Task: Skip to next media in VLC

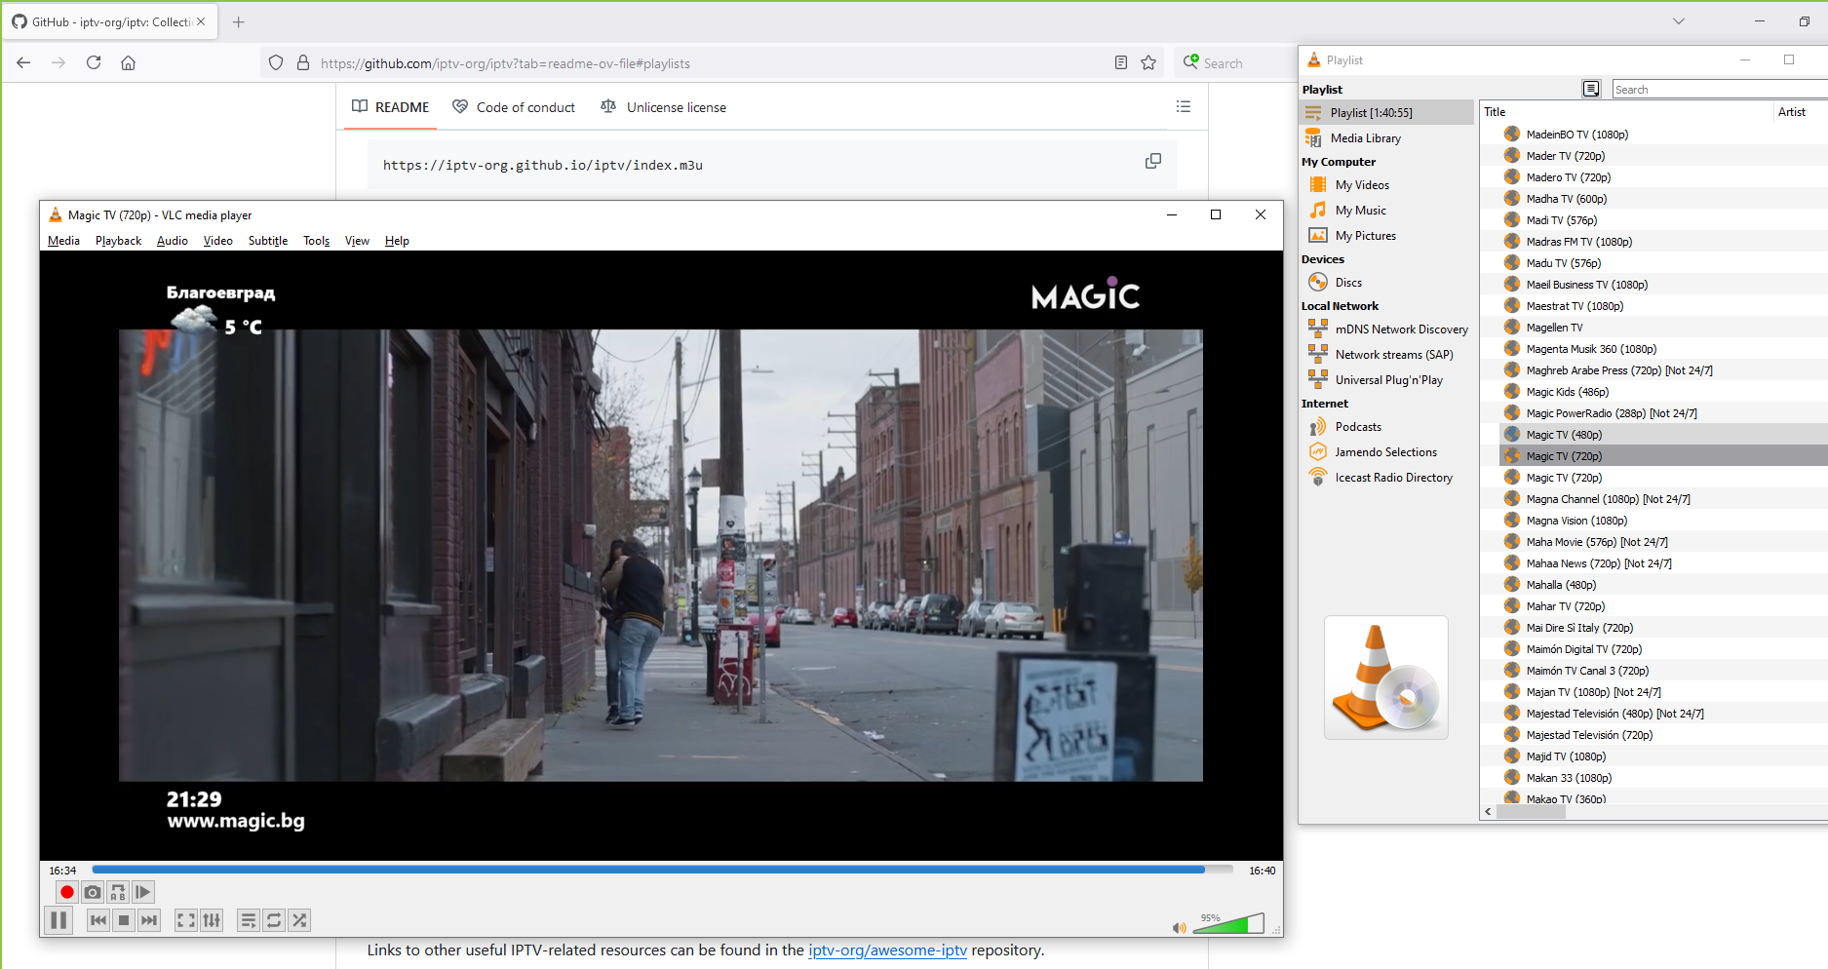Action: 149,920
